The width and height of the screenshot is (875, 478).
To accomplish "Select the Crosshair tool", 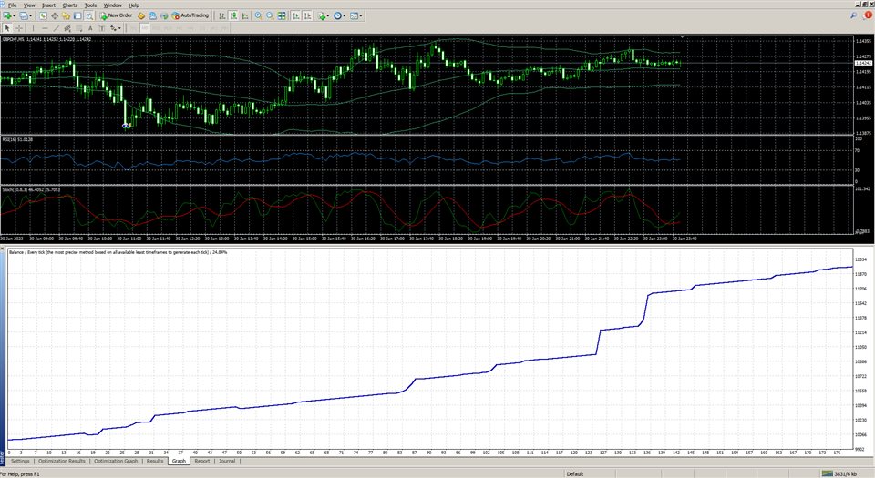I will [x=19, y=28].
